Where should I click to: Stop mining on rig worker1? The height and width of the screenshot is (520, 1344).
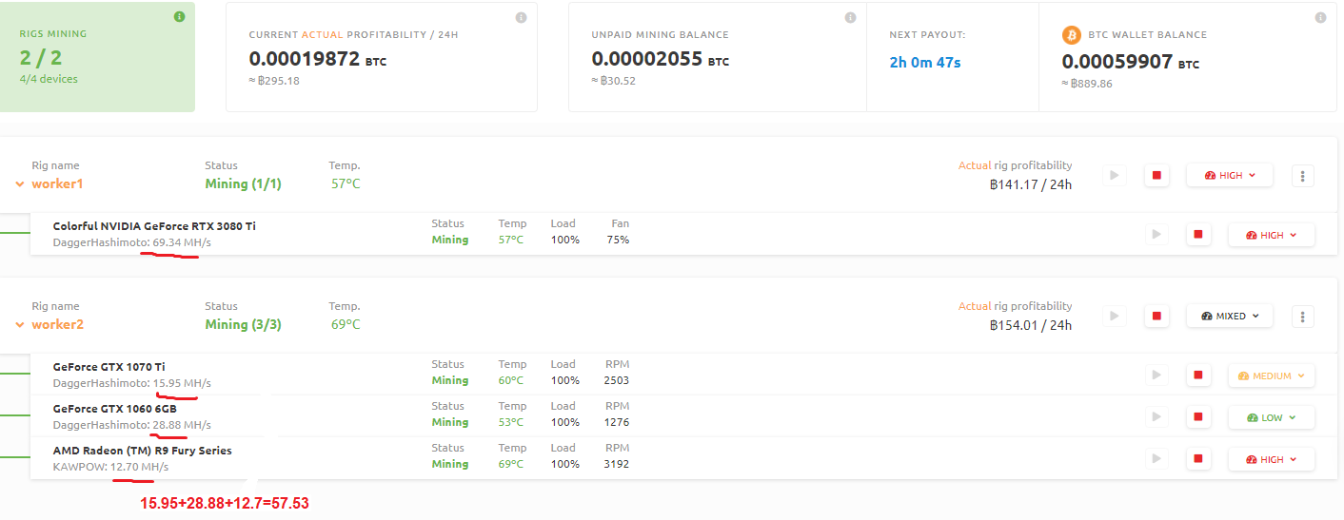pos(1156,175)
